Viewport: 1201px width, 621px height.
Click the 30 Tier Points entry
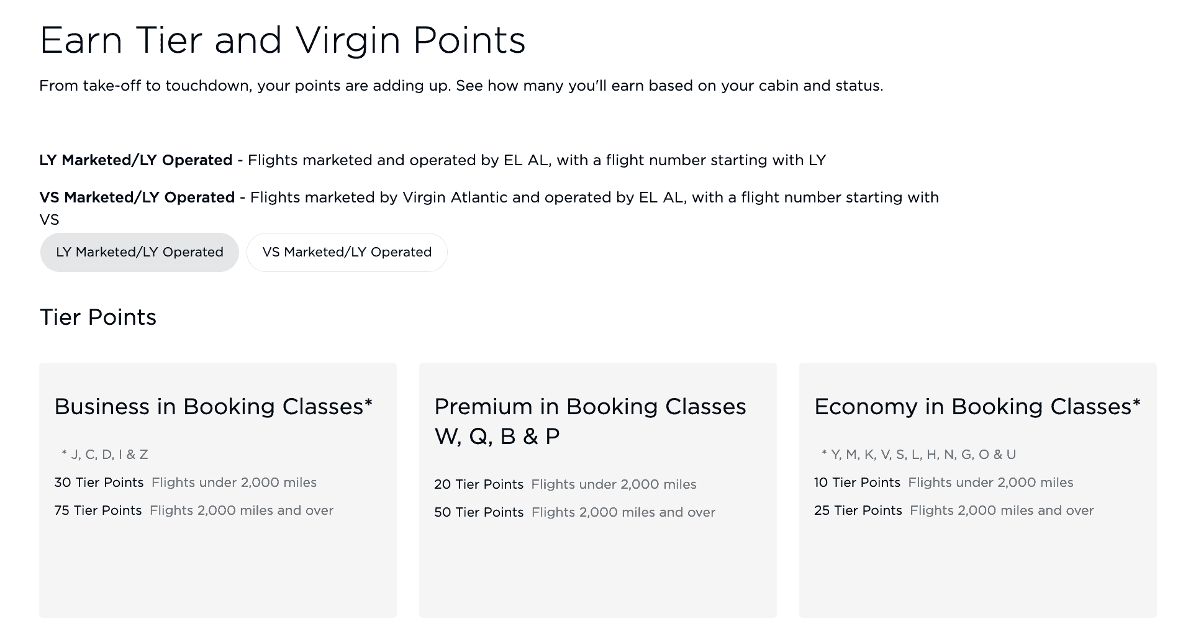click(100, 483)
